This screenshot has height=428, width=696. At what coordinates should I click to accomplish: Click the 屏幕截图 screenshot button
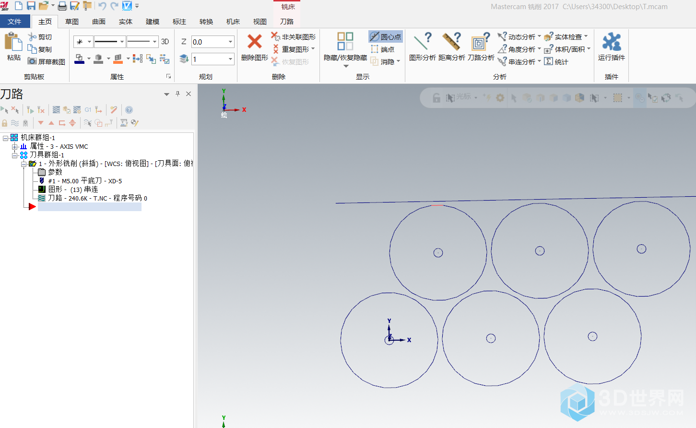47,61
